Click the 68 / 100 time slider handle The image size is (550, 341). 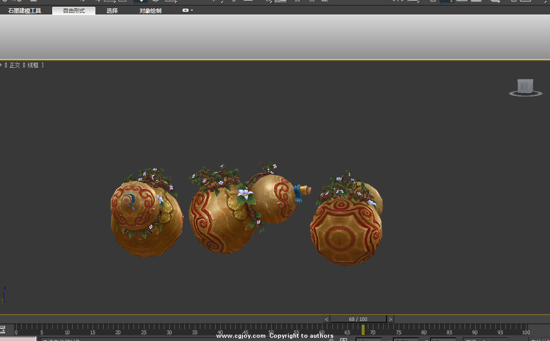[x=358, y=319]
